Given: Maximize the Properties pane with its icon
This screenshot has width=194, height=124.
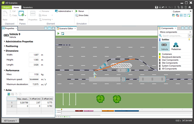Looking at the screenshot, I should click(53, 28).
